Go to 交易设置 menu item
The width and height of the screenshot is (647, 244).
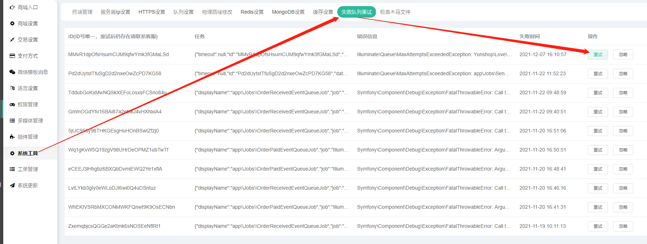pos(28,40)
